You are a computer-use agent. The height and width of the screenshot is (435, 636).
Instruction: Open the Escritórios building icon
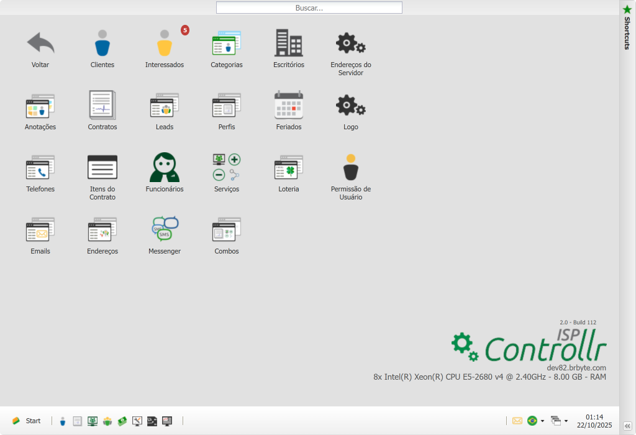pos(289,45)
